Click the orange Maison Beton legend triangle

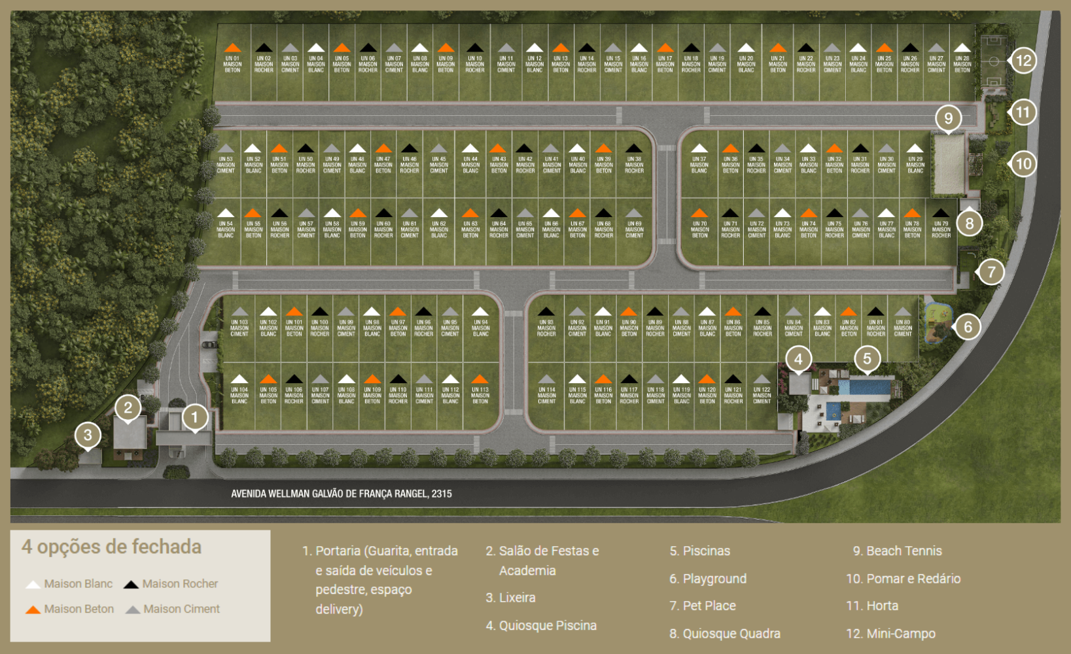tap(33, 610)
